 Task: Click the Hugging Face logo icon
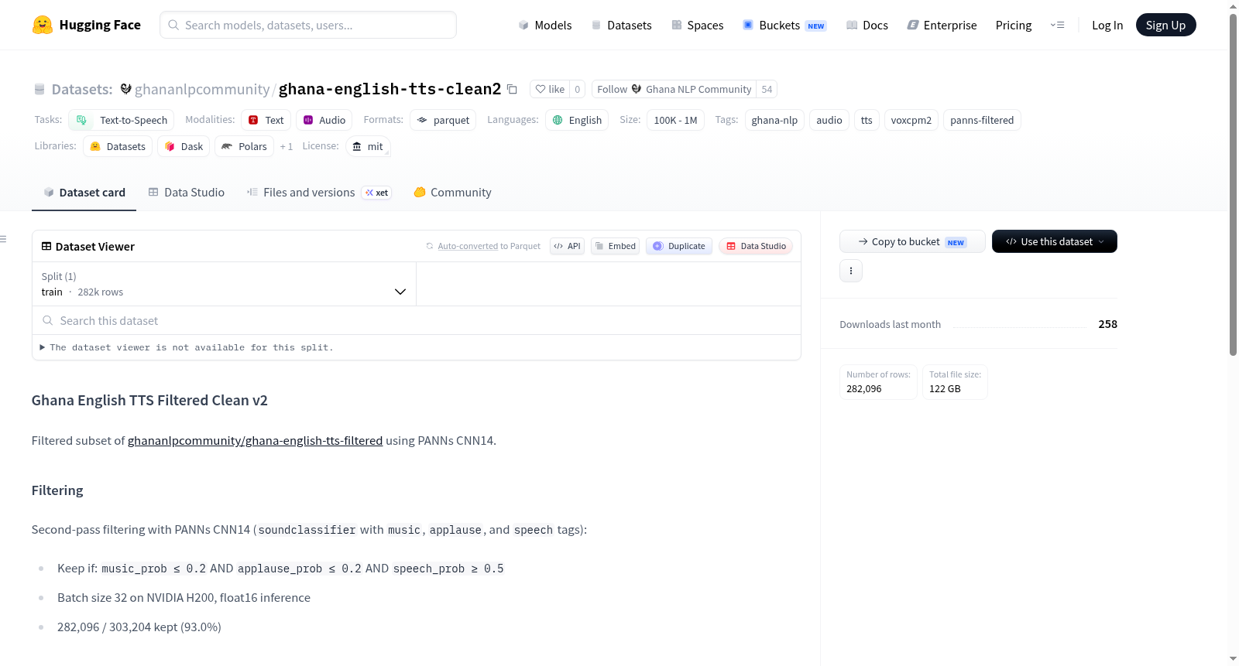[43, 25]
